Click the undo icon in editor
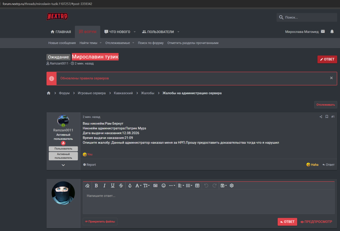Image resolution: width=340 pixels, height=231 pixels. click(x=206, y=186)
